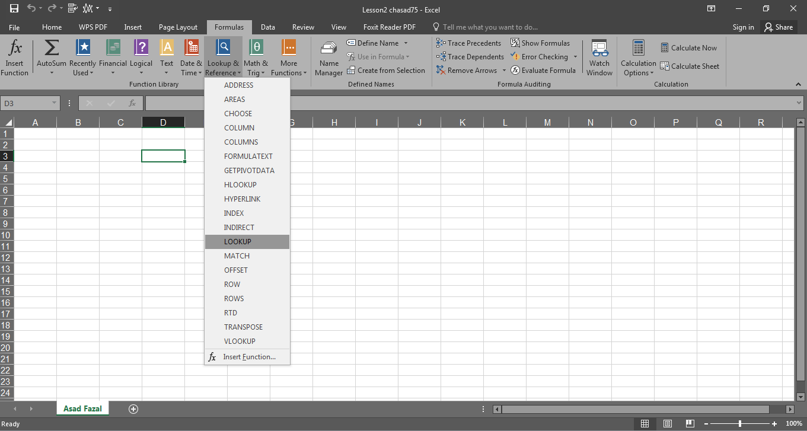The width and height of the screenshot is (807, 431).
Task: Click the Undo arrow in Quick Access
Action: click(x=31, y=9)
